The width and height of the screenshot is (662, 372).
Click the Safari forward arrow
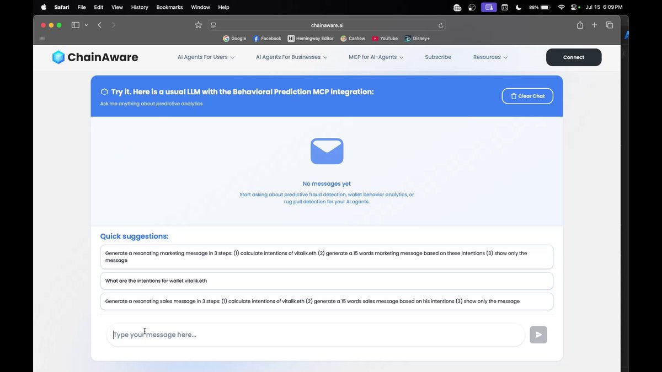tap(114, 25)
